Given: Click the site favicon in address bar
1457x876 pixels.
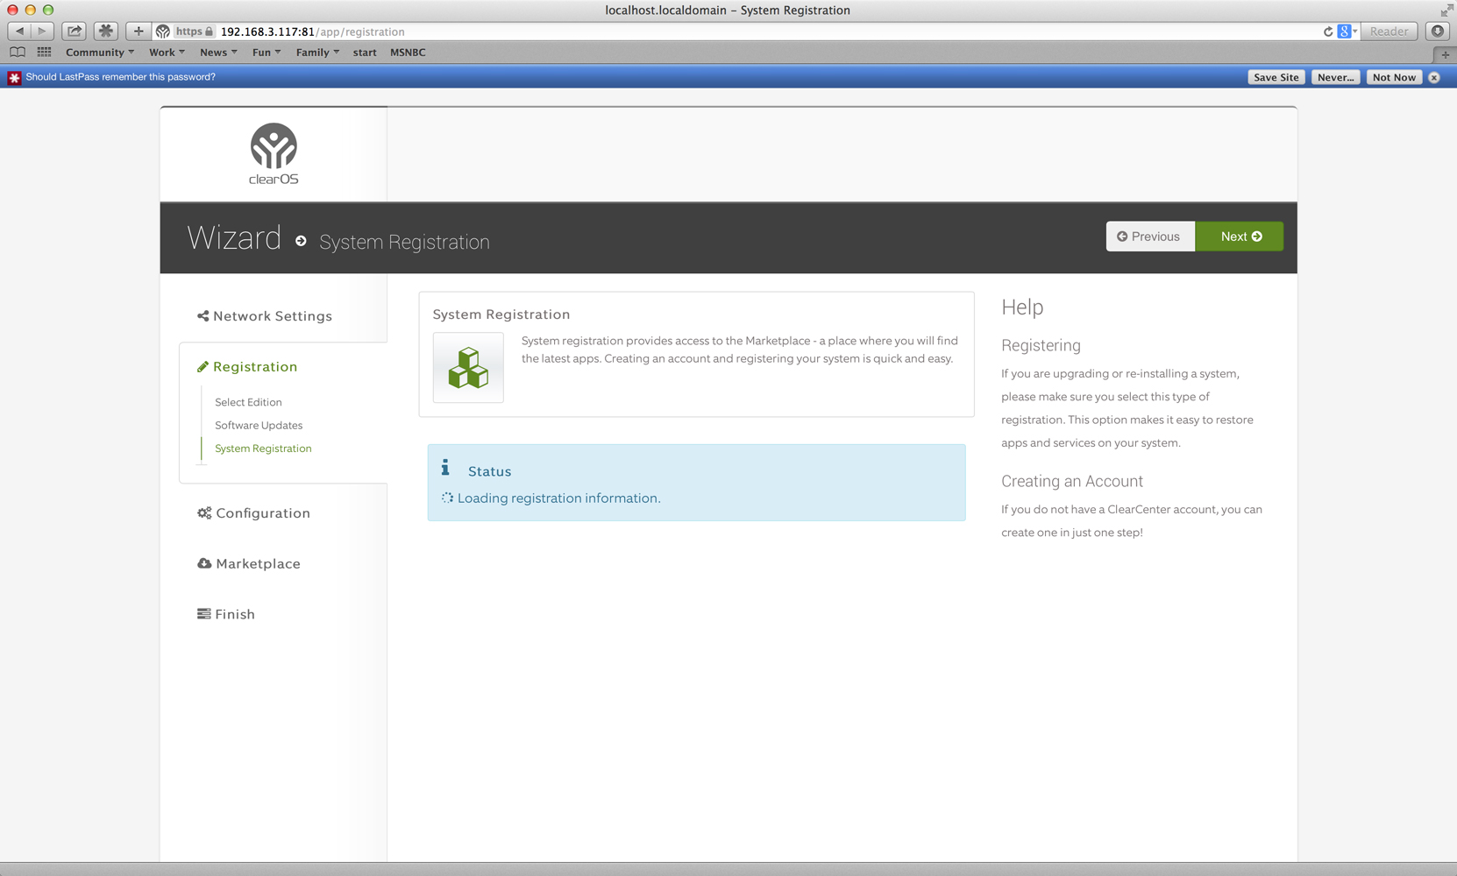Looking at the screenshot, I should pyautogui.click(x=163, y=32).
